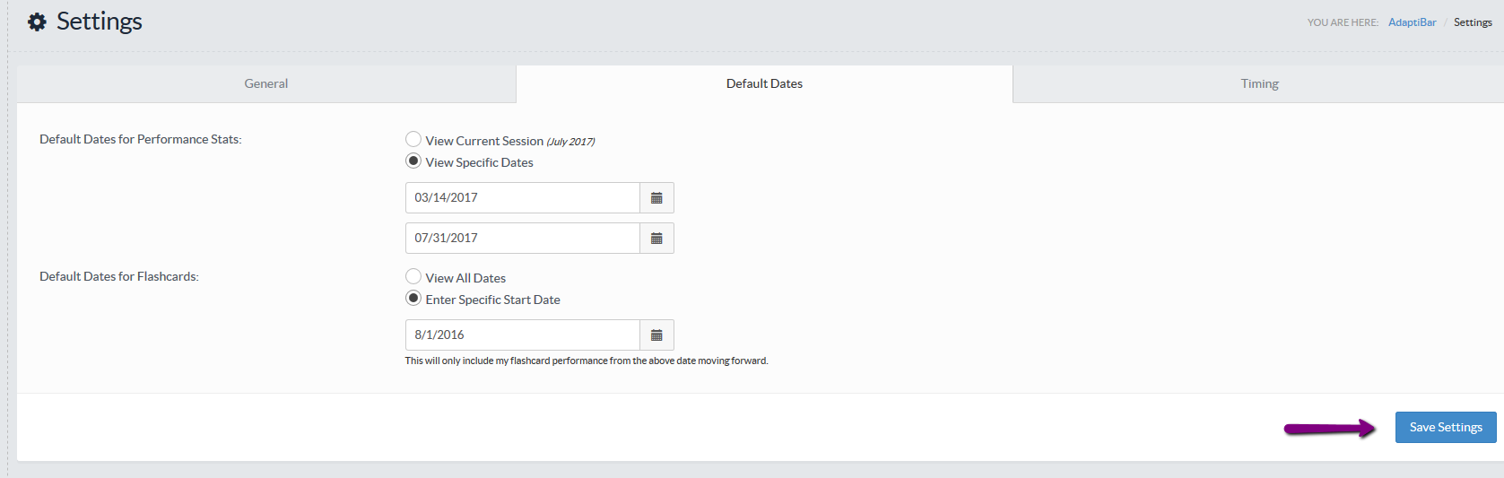
Task: Click the Default Dates for Flashcards label
Action: pyautogui.click(x=119, y=276)
